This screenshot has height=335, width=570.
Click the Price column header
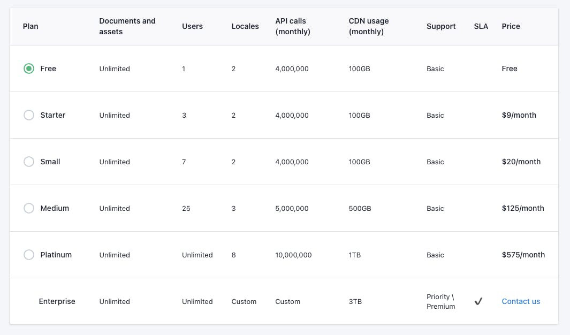pyautogui.click(x=511, y=26)
